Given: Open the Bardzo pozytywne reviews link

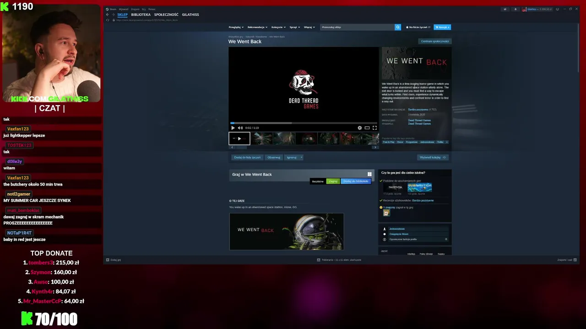Looking at the screenshot, I should click(x=418, y=110).
